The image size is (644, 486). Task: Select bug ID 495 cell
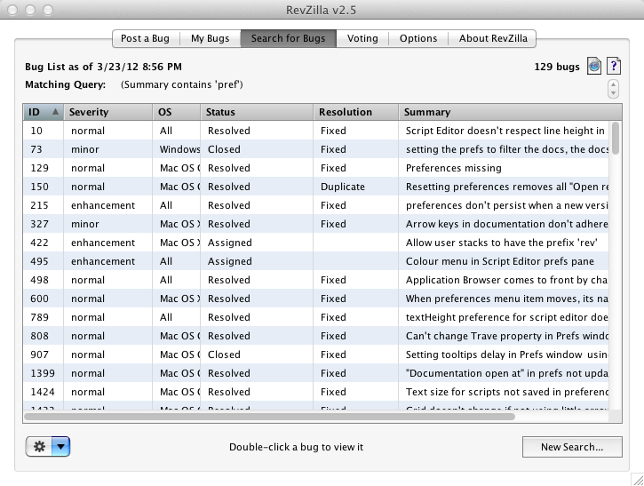click(x=44, y=261)
